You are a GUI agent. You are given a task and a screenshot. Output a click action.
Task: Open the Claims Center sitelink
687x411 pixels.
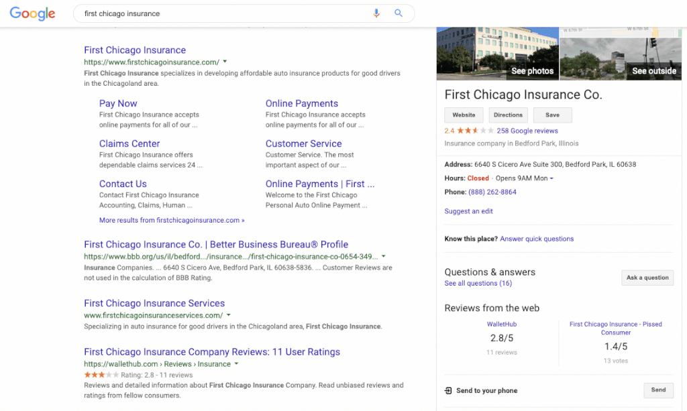pos(129,143)
